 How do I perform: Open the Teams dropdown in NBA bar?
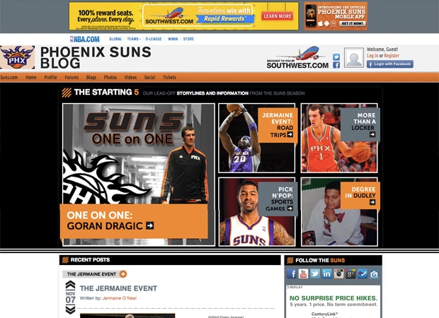tap(134, 39)
